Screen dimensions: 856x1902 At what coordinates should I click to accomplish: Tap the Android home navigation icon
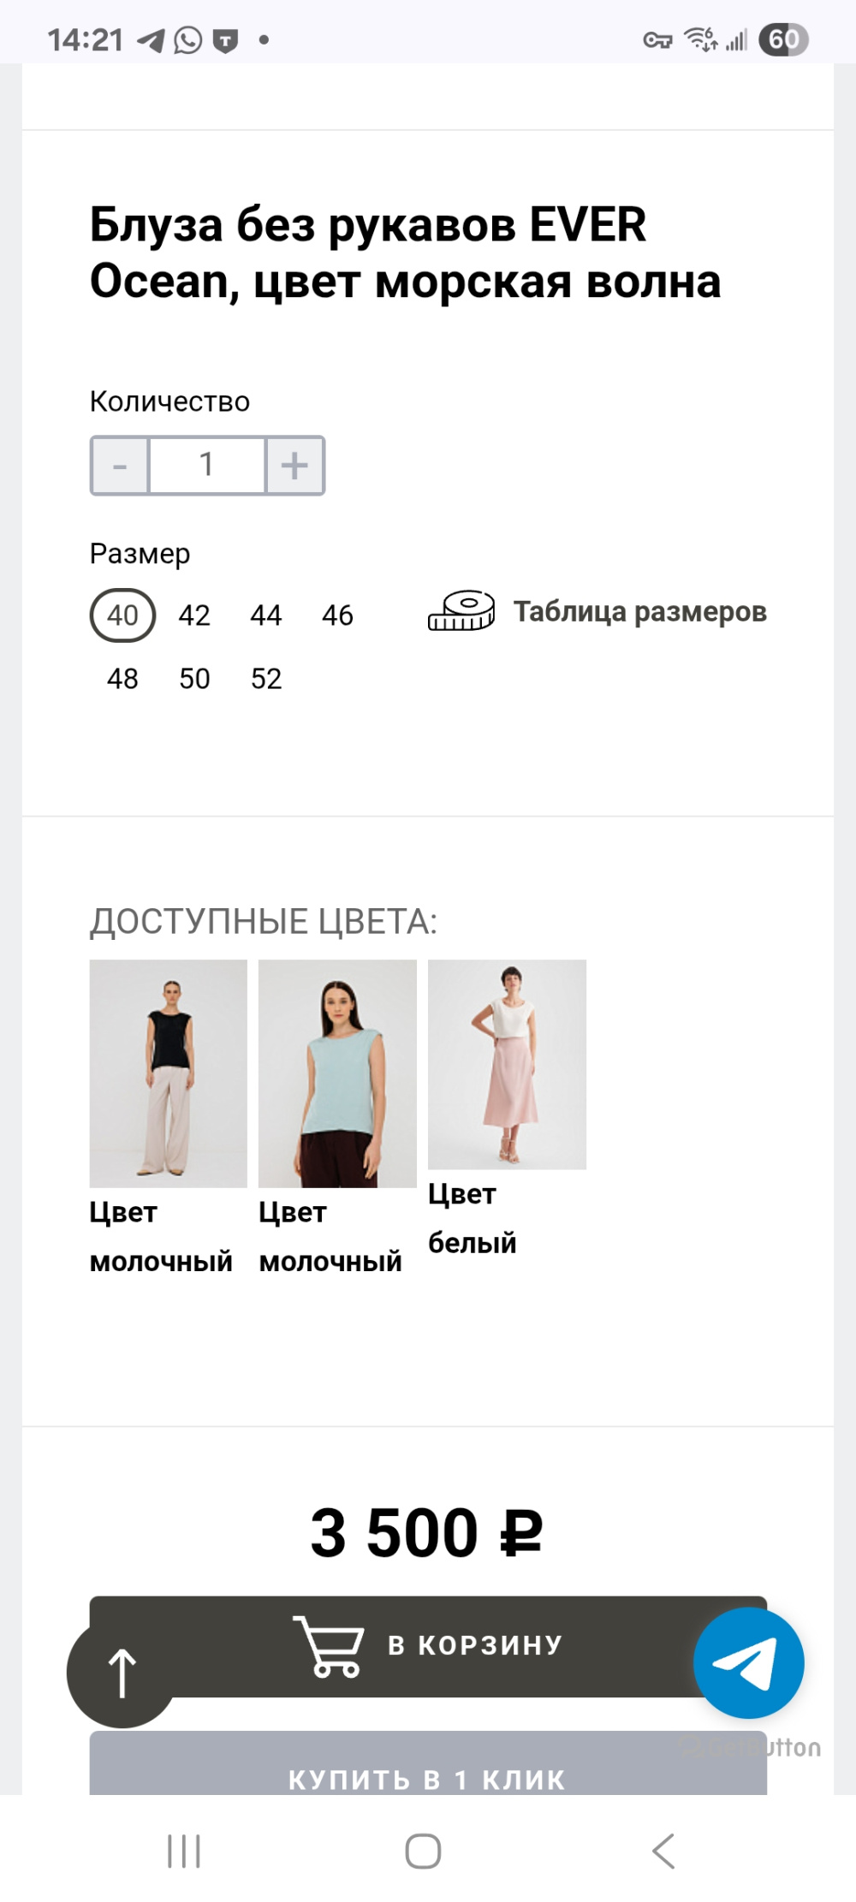pyautogui.click(x=423, y=1851)
